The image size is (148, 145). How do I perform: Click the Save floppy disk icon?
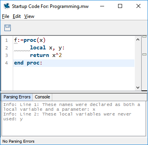(8, 28)
